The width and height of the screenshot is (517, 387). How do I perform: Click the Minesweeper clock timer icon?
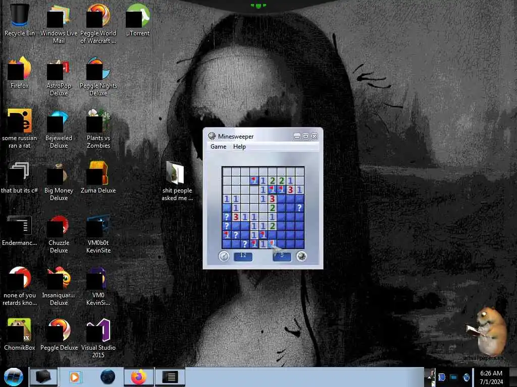(224, 256)
